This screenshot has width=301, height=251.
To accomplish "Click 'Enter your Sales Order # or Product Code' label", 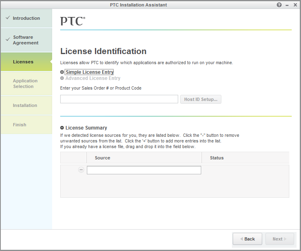I will [x=101, y=88].
